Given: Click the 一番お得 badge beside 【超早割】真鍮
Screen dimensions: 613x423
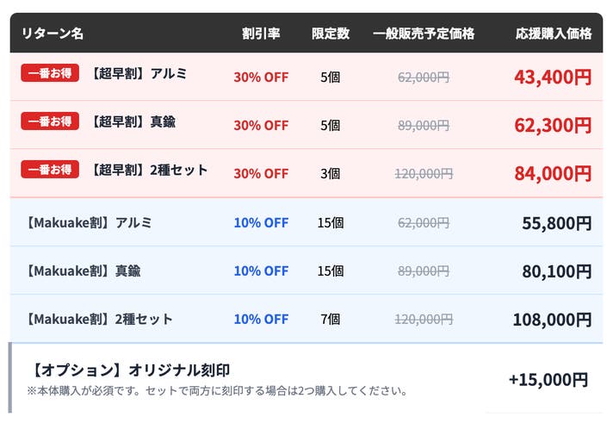Looking at the screenshot, I should click(50, 122).
